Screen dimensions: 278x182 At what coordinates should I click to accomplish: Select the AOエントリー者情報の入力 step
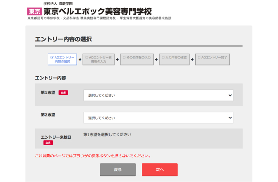98,59
